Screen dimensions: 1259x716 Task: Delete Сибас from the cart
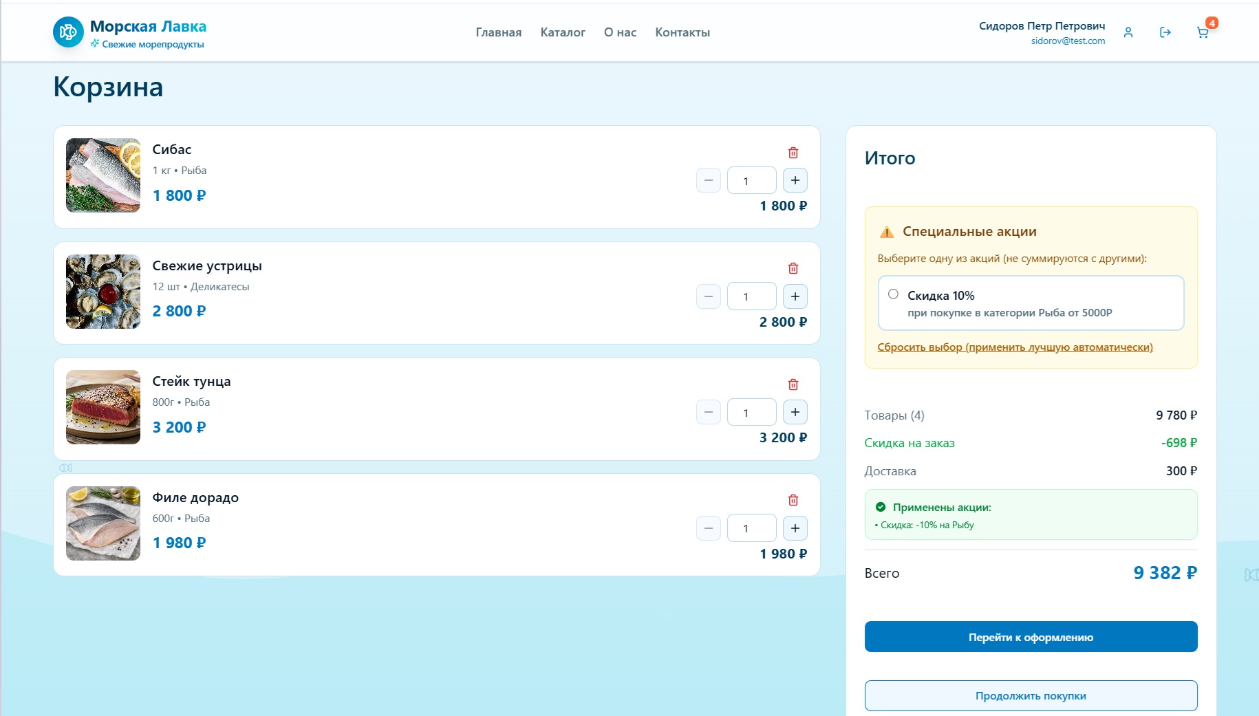[x=793, y=153]
